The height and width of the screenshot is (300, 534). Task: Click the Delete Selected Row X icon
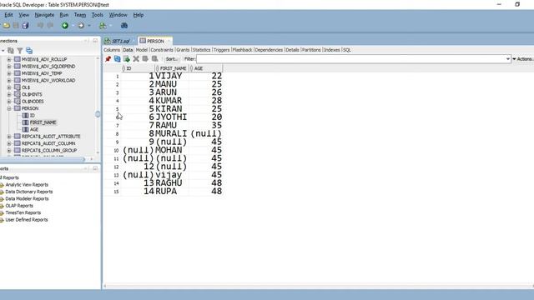pyautogui.click(x=136, y=59)
